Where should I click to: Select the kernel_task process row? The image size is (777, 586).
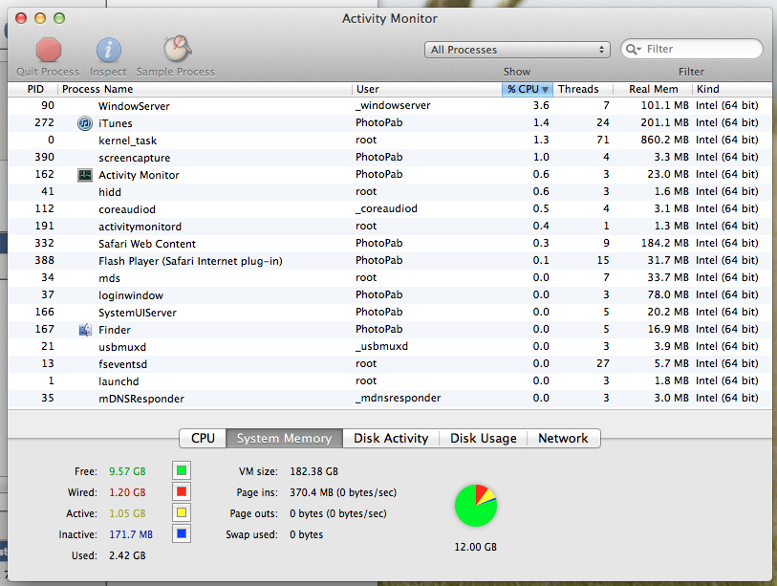tap(390, 141)
